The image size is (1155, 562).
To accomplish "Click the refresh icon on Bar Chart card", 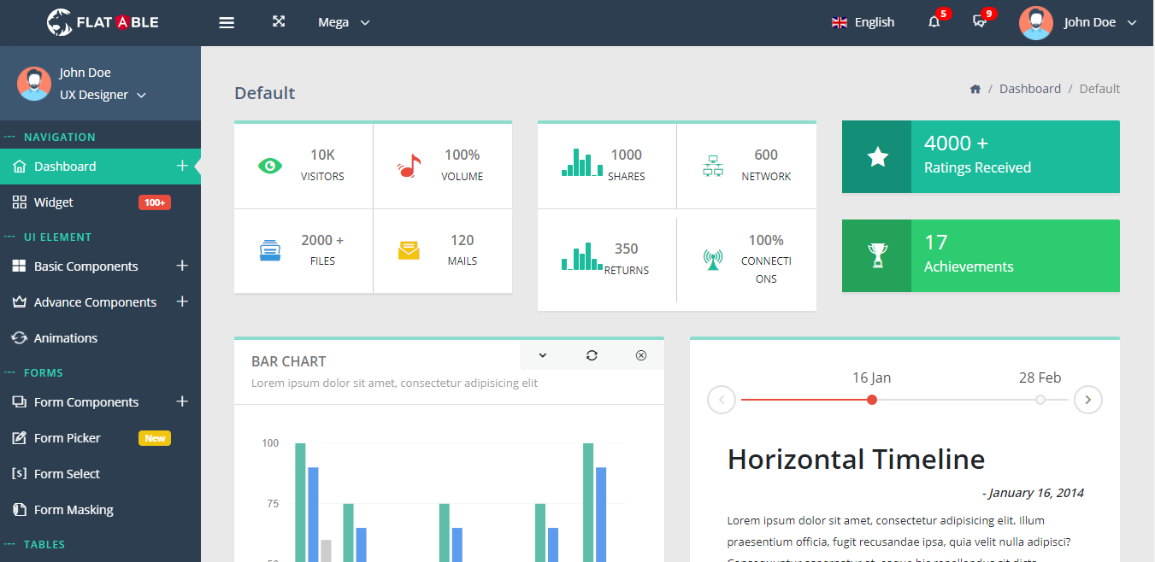I will pos(592,355).
